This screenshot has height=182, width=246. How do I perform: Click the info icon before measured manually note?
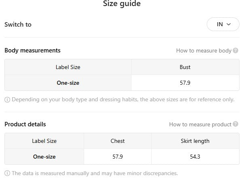[x=7, y=173]
